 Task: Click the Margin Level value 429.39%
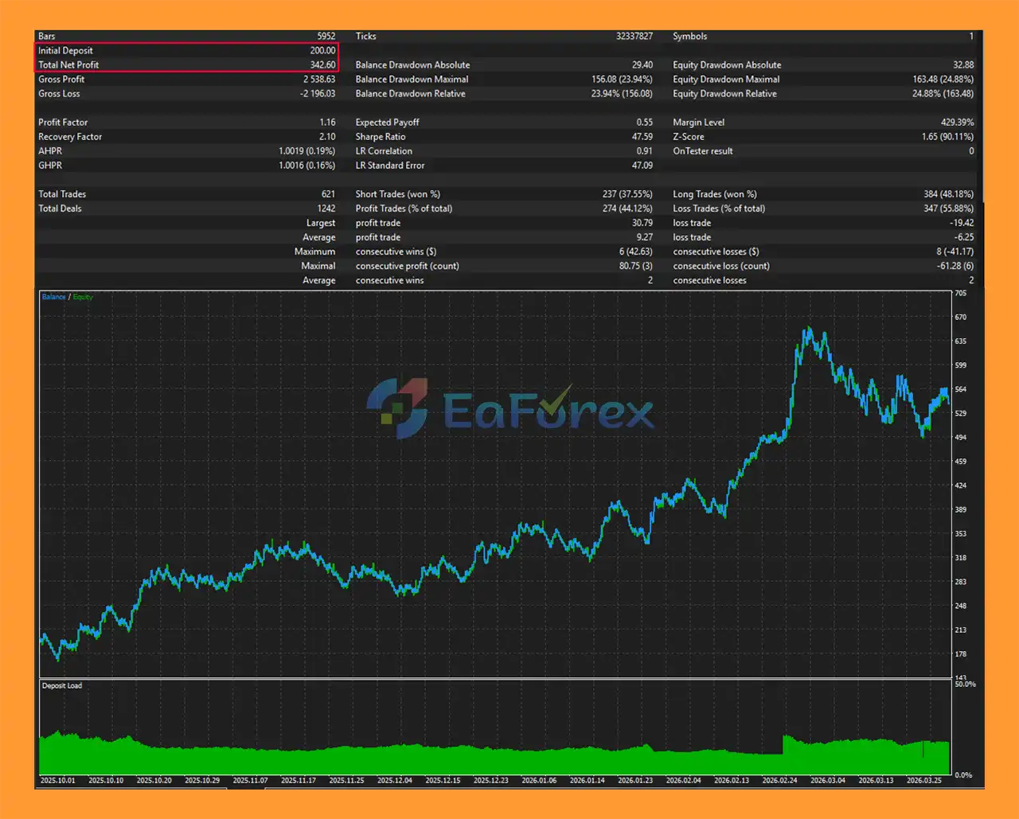click(957, 123)
